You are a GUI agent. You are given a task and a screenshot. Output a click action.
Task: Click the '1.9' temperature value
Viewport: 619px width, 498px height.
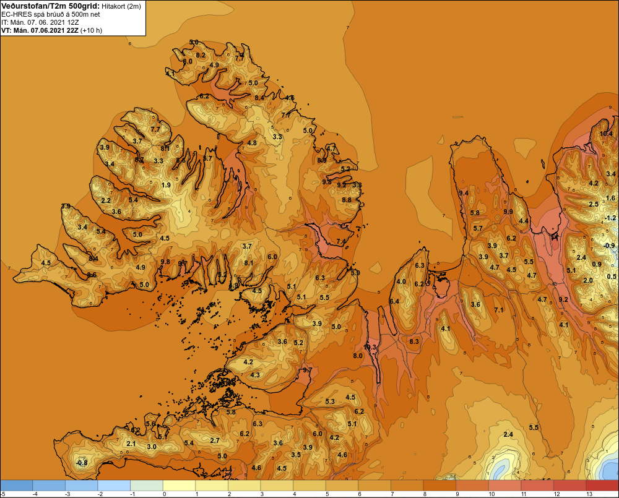coord(166,185)
